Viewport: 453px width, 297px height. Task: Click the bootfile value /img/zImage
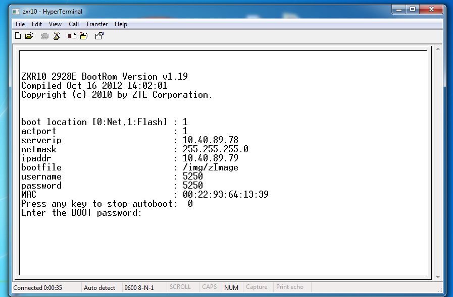point(210,167)
